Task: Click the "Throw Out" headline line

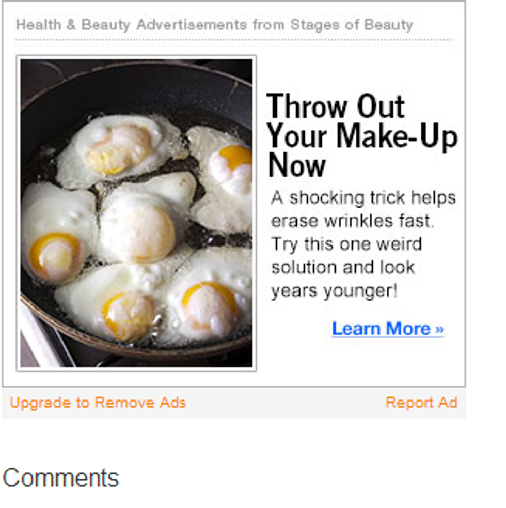Action: tap(336, 106)
